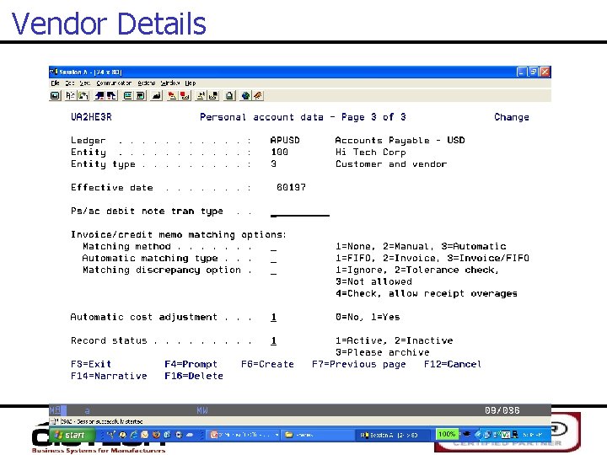Viewport: 607px width, 455px height.
Task: Open the View menu
Action: point(85,83)
